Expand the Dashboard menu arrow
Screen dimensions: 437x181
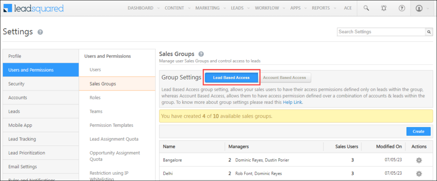[158, 9]
